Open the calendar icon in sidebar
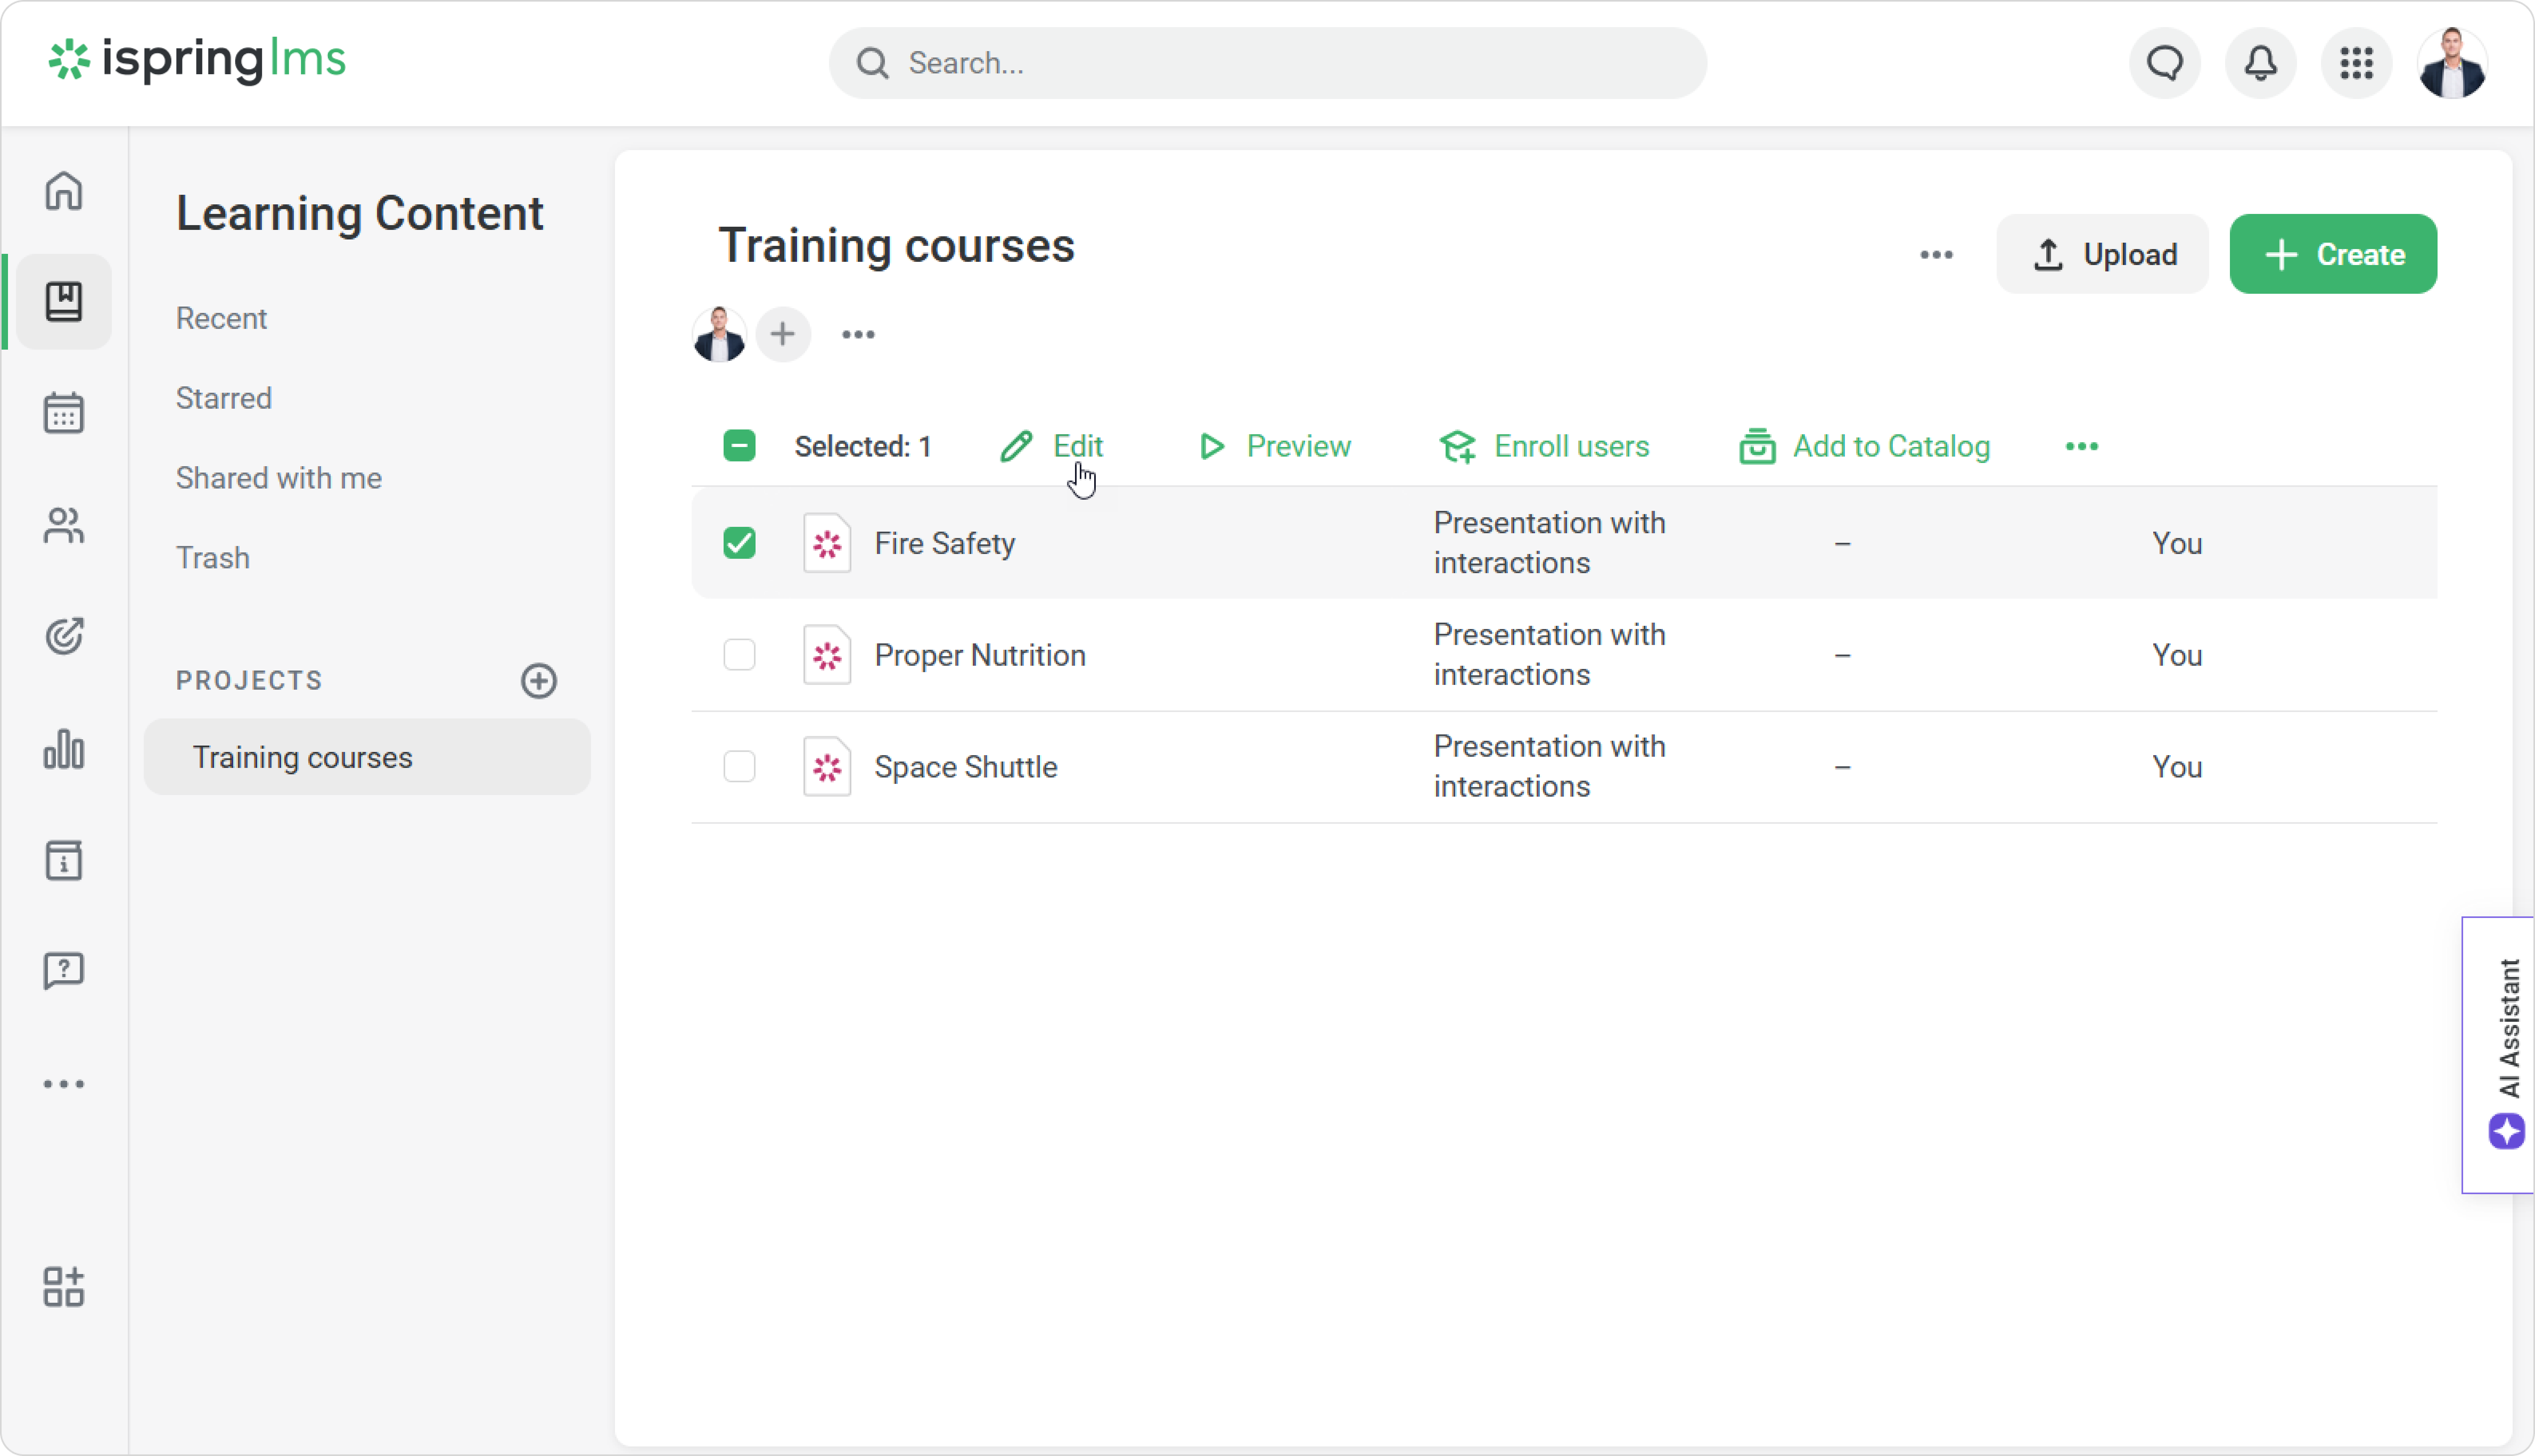Screen dimensions: 2535x1456 63,412
